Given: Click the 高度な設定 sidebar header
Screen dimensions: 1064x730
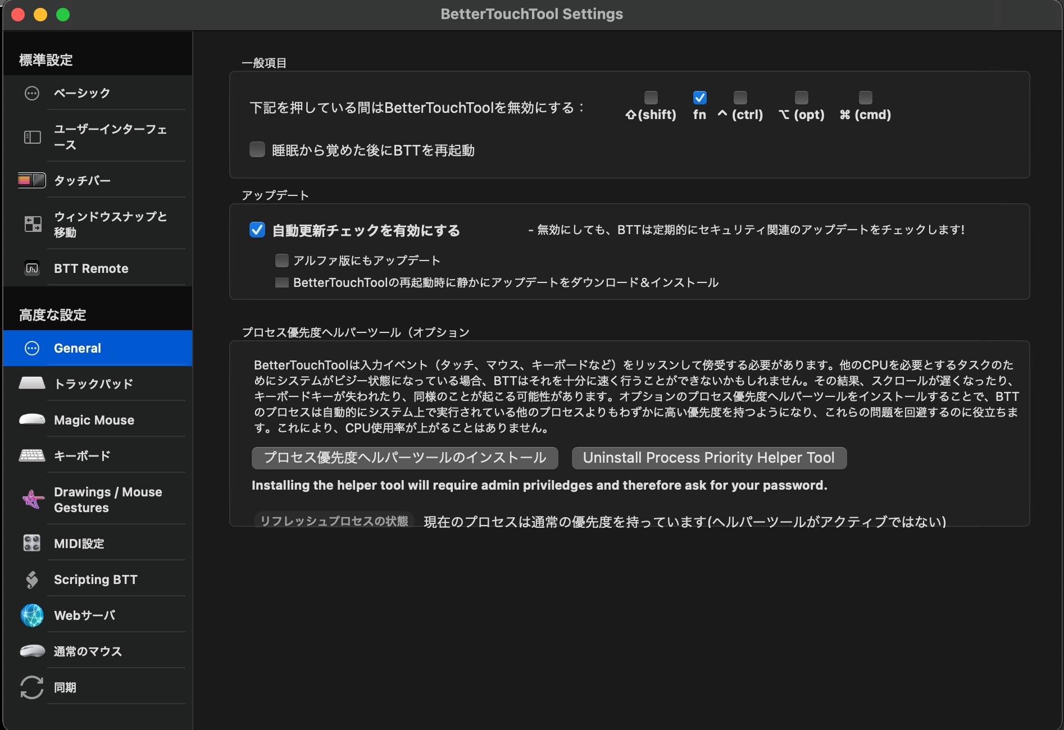Looking at the screenshot, I should point(53,314).
